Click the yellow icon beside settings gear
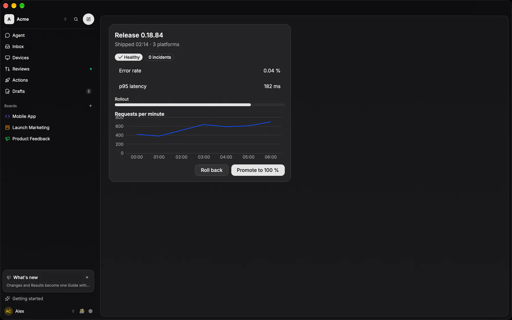Viewport: 512px width, 320px height. tap(82, 311)
